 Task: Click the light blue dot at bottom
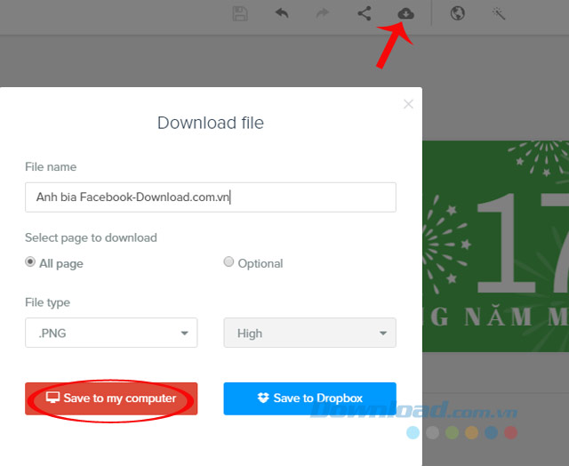pyautogui.click(x=413, y=433)
